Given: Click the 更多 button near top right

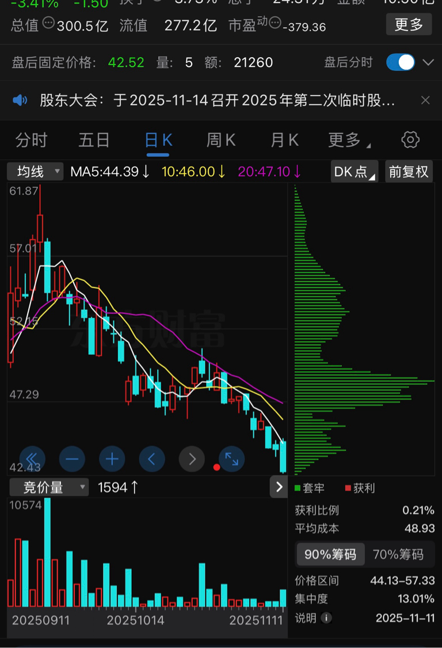Looking at the screenshot, I should pyautogui.click(x=409, y=24).
